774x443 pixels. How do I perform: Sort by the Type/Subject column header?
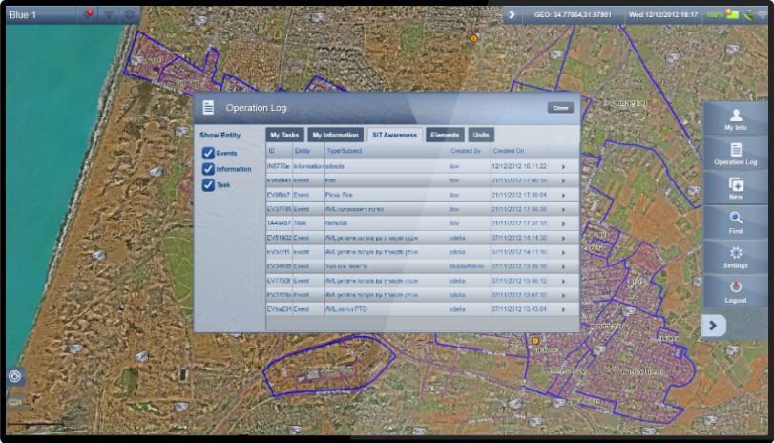(x=345, y=151)
